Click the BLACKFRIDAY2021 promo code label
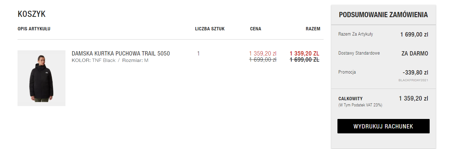 point(413,80)
